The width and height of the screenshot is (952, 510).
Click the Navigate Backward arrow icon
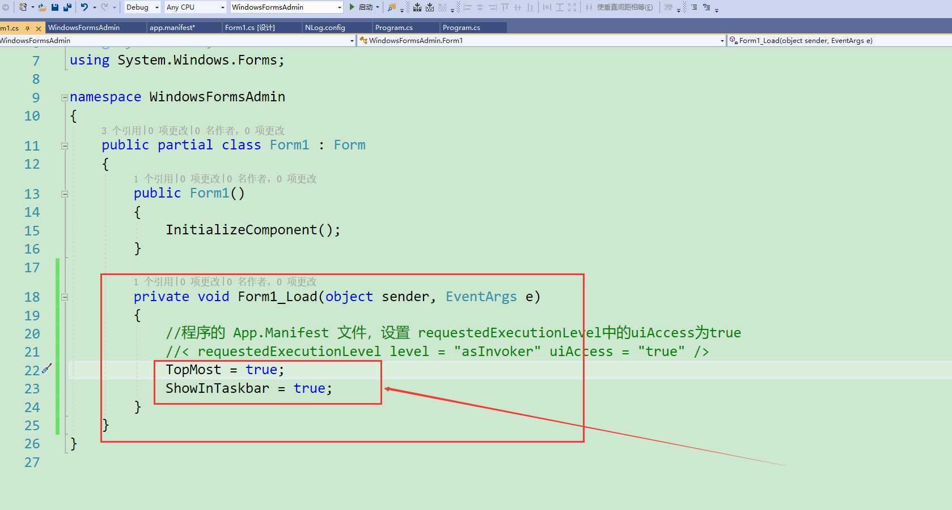pos(6,7)
